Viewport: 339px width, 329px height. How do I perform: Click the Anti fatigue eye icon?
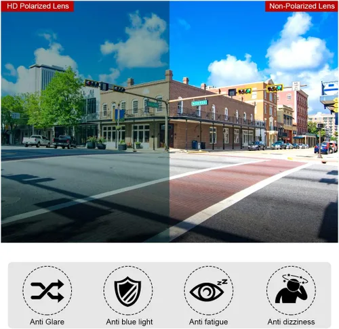[x=208, y=290]
